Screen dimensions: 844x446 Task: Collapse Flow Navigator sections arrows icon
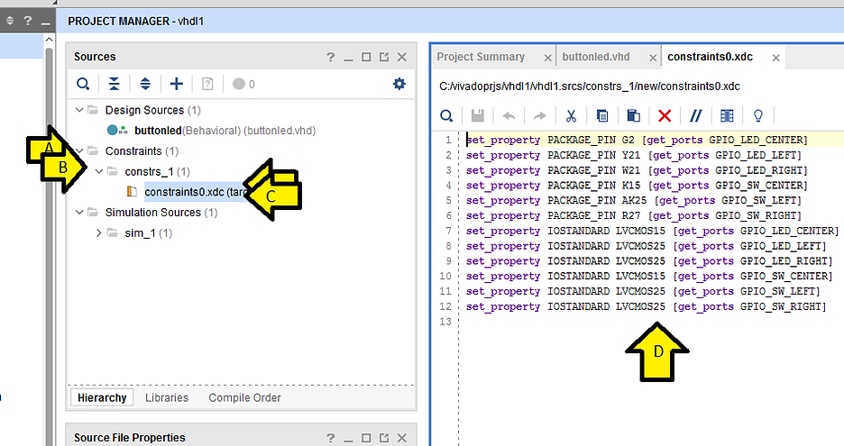(x=10, y=21)
